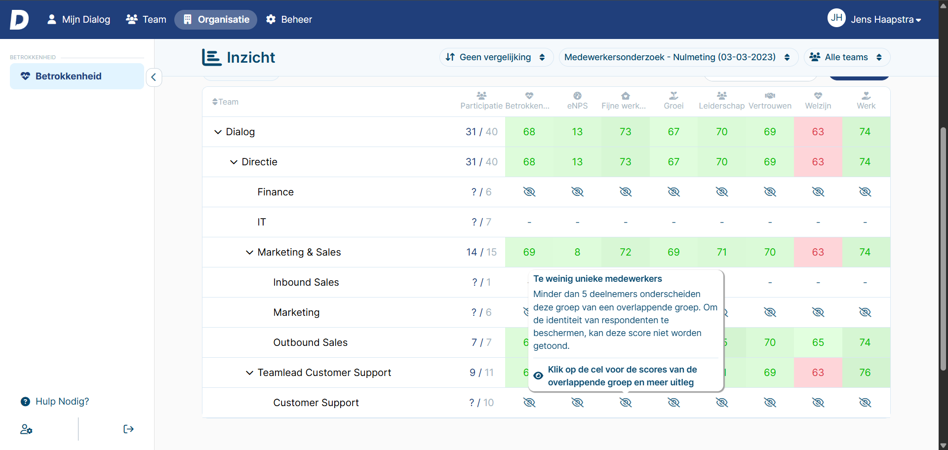Click hidden Groei eye icon for Finance
948x450 pixels.
click(673, 192)
